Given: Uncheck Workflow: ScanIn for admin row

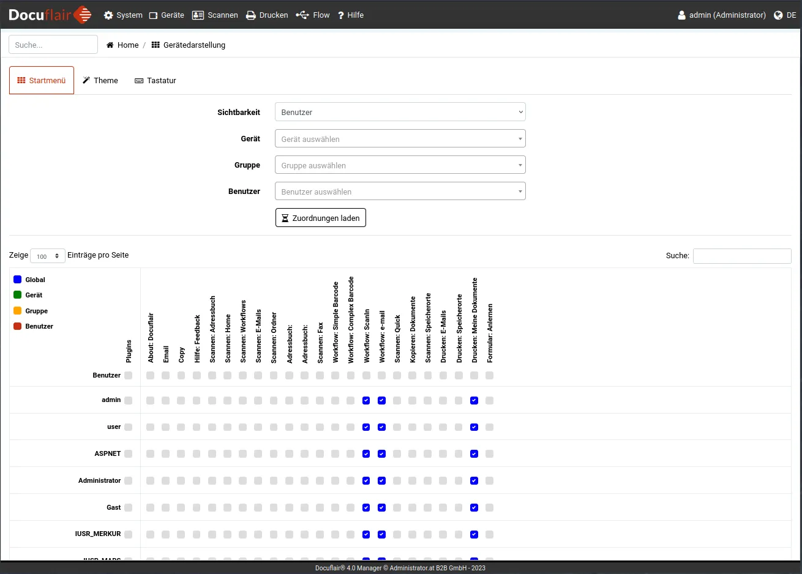Looking at the screenshot, I should tap(366, 401).
